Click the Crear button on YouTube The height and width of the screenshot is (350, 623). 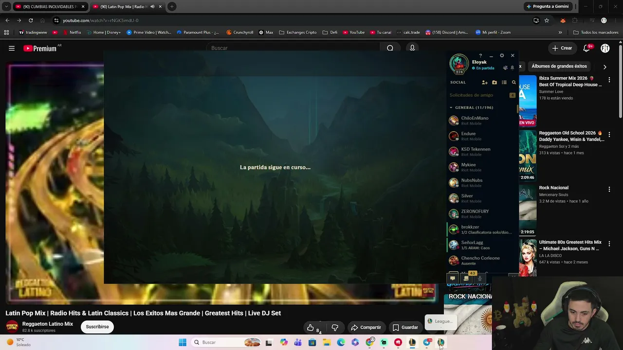coord(562,48)
